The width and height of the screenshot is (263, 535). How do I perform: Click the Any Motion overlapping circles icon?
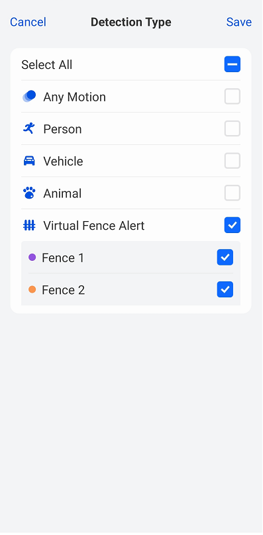point(29,96)
